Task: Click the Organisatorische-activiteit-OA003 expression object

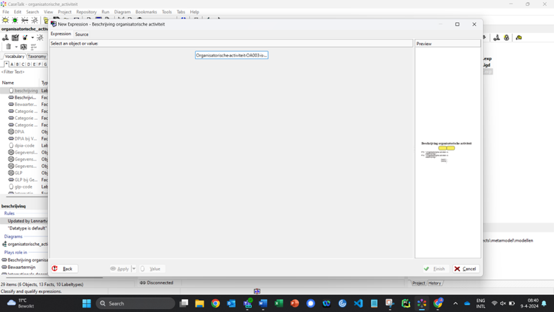Action: pos(232,55)
